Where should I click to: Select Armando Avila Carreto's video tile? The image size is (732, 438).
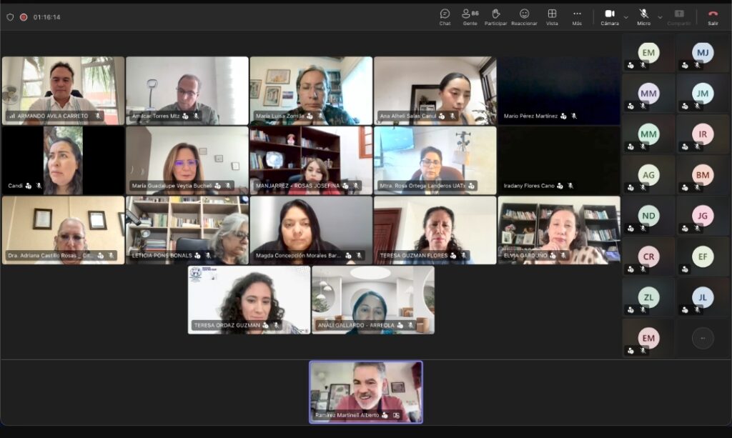coord(64,91)
